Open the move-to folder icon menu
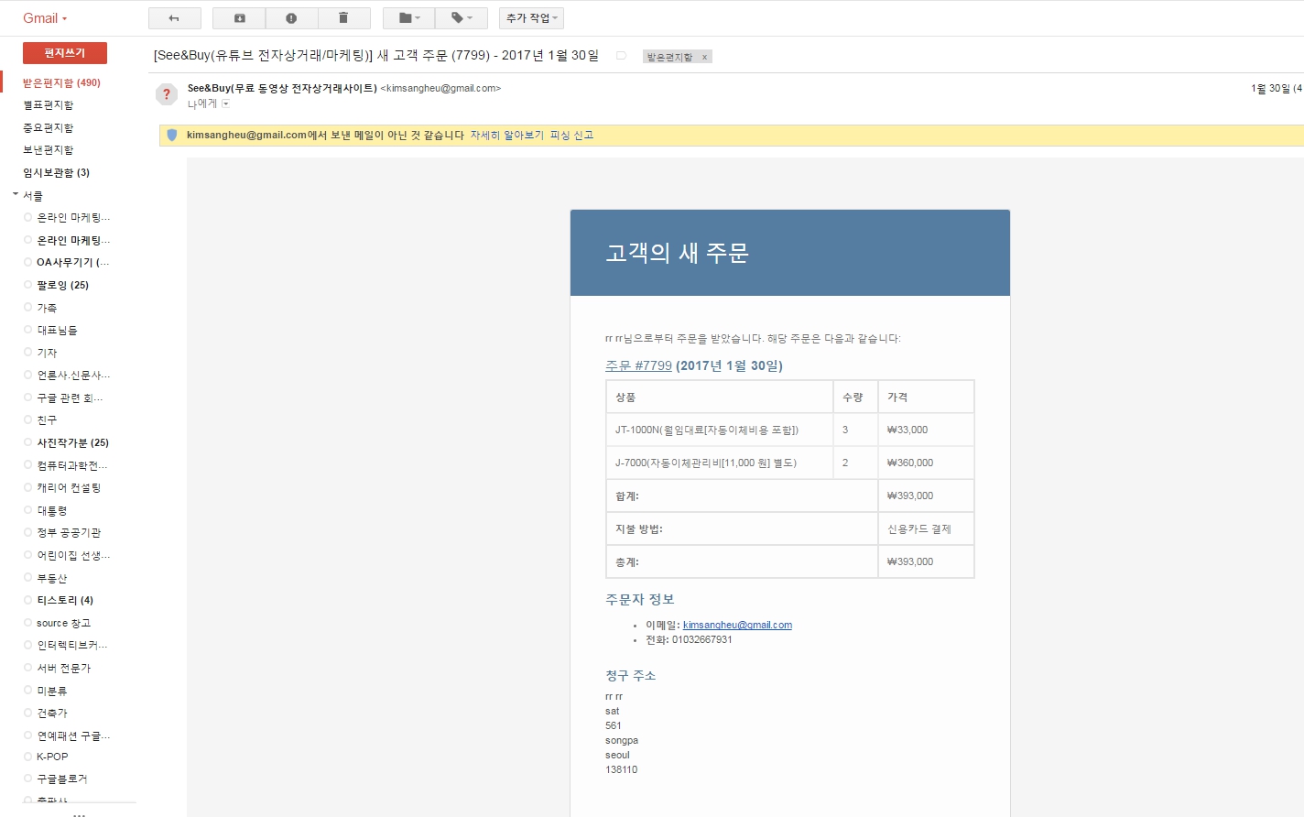 click(x=409, y=18)
